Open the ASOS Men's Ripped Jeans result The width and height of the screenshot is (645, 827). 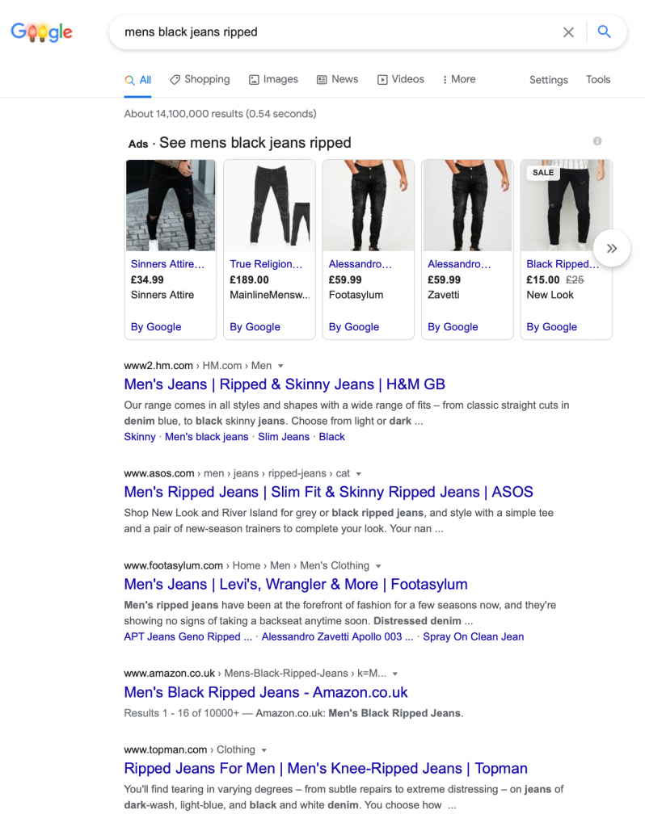[328, 492]
